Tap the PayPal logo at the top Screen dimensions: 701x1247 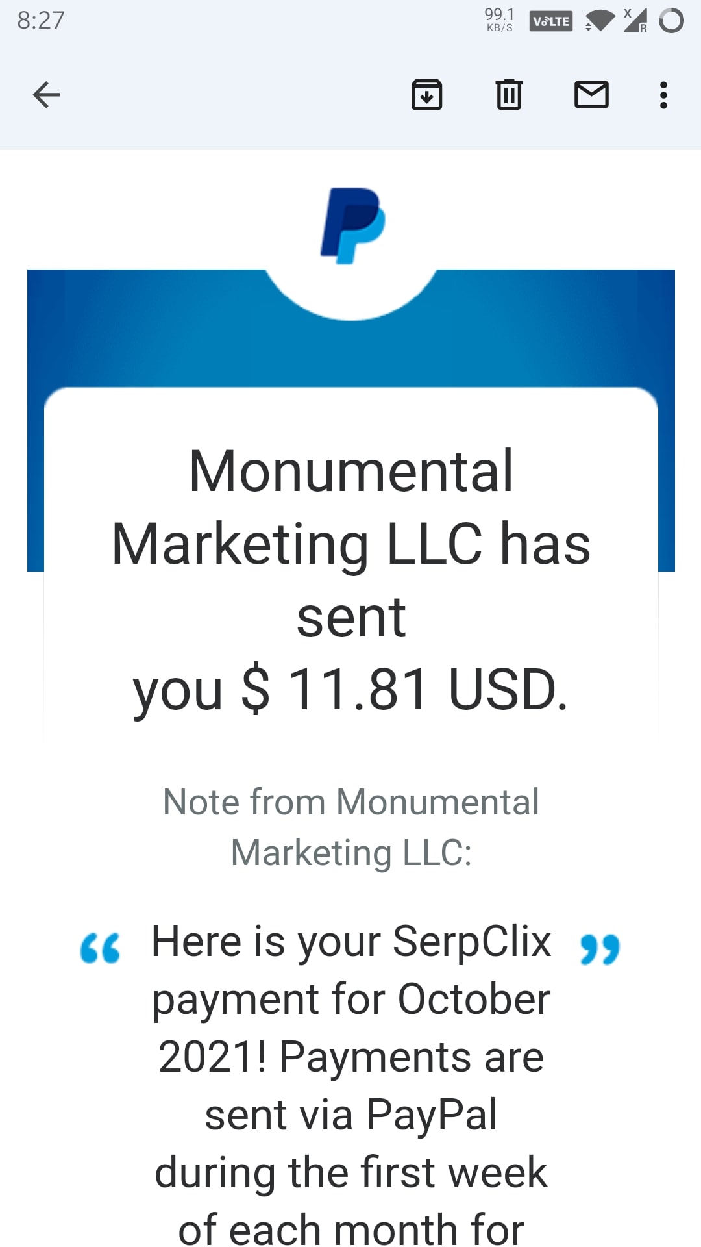[x=352, y=225]
